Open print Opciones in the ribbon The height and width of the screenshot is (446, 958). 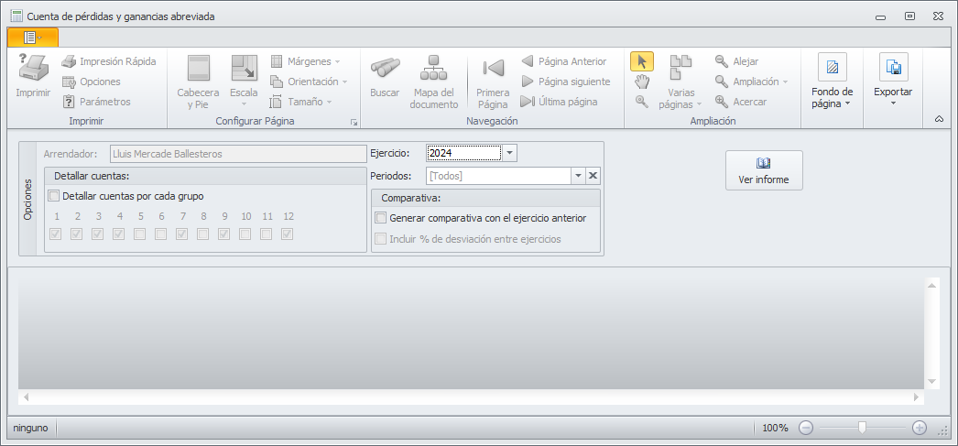click(x=92, y=82)
